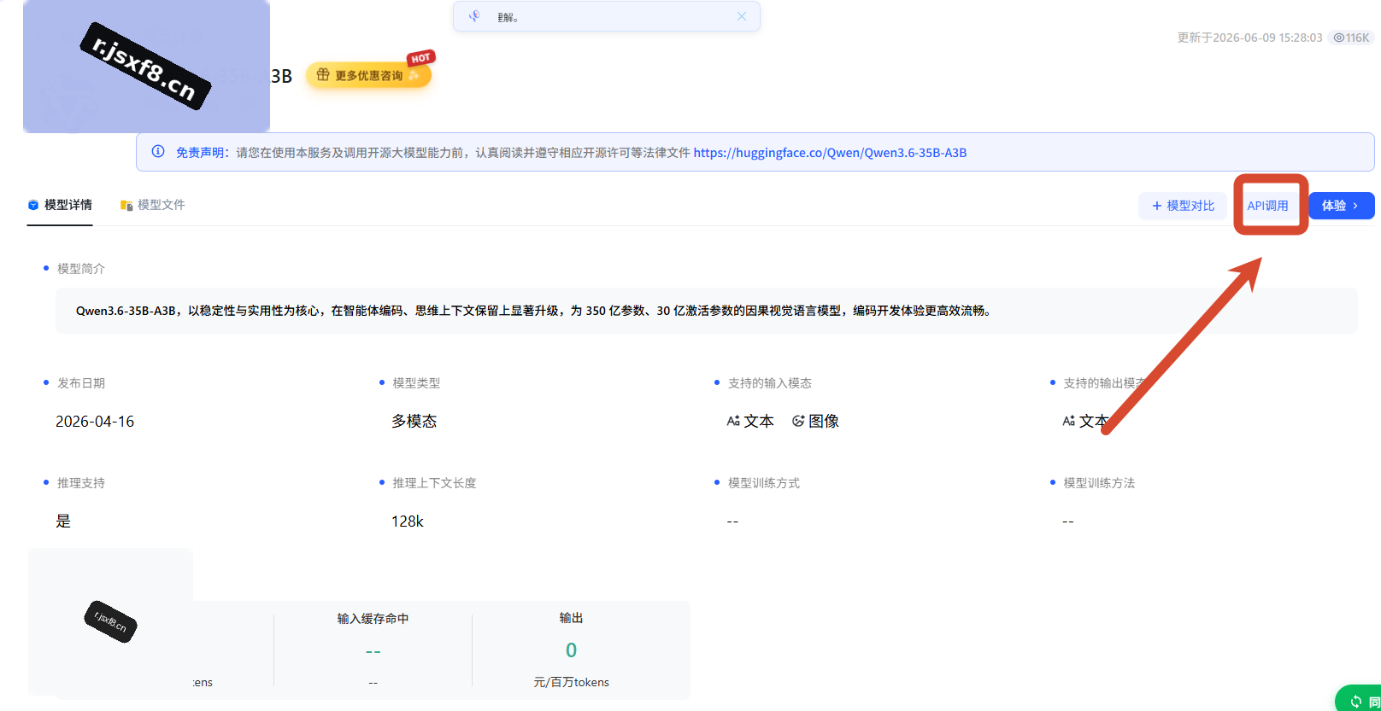
Task: Click the 元/百万tokens unit under 输出
Action: click(x=571, y=683)
